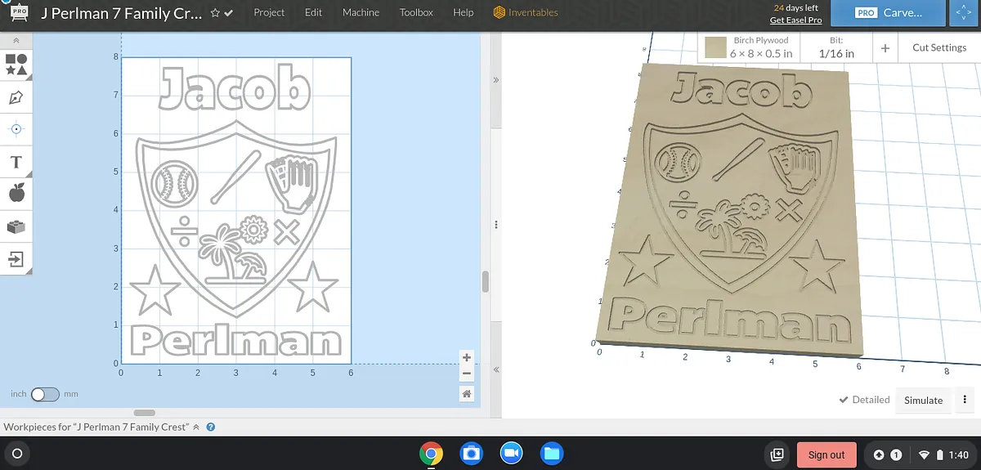Click the Simulate button
981x470 pixels.
point(923,400)
